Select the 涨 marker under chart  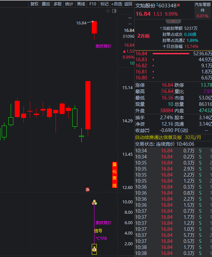click(x=87, y=189)
